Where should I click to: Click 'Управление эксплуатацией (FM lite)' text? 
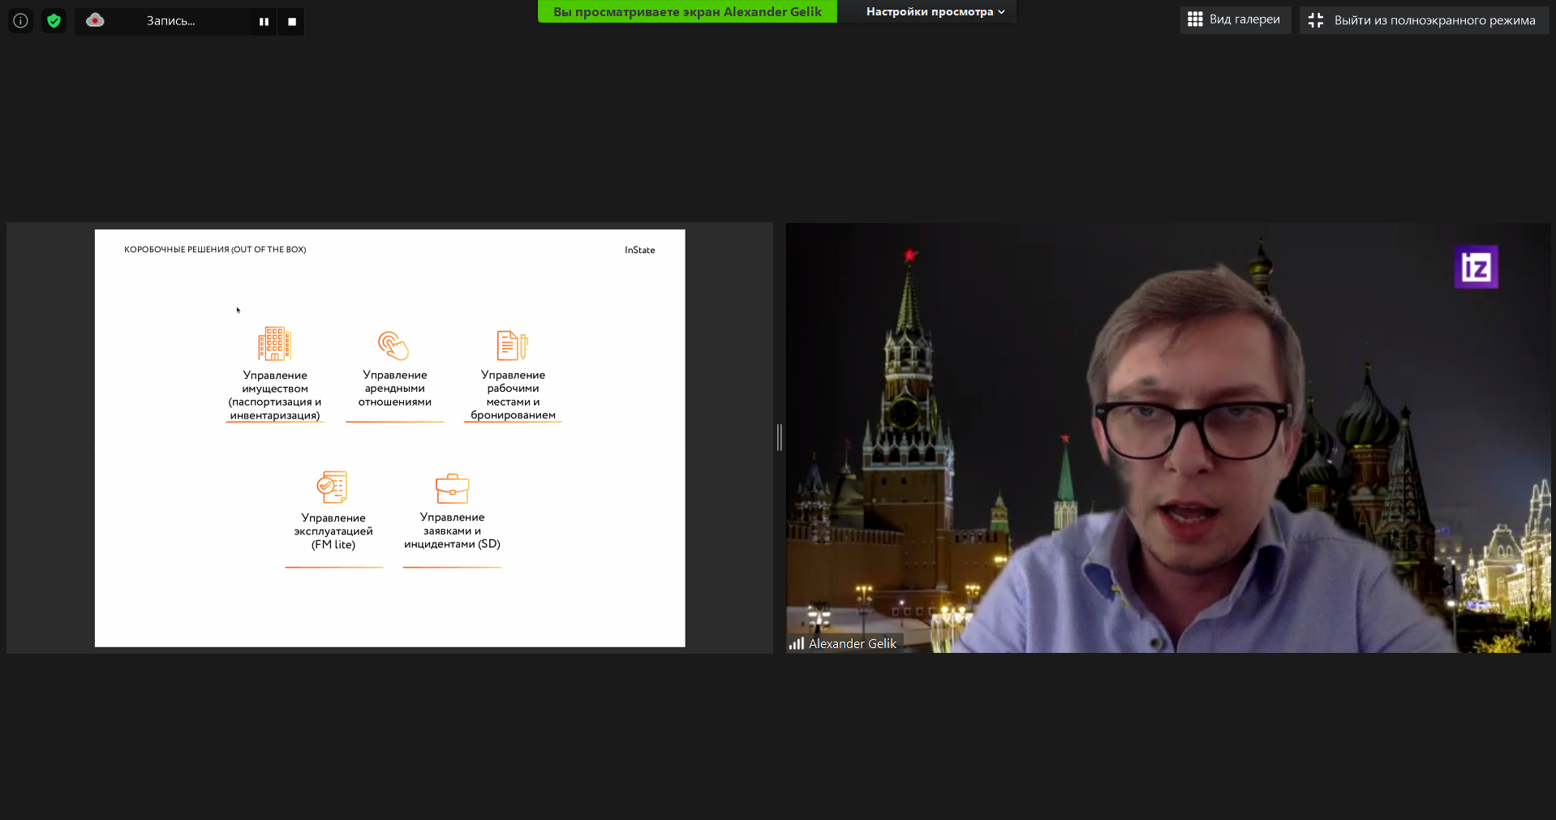click(333, 531)
